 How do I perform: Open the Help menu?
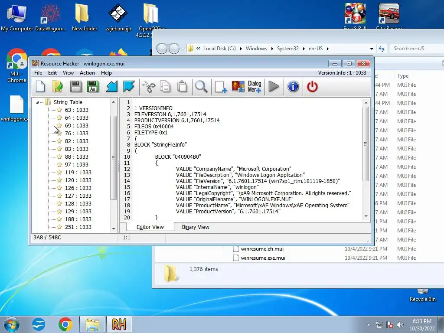pyautogui.click(x=107, y=73)
